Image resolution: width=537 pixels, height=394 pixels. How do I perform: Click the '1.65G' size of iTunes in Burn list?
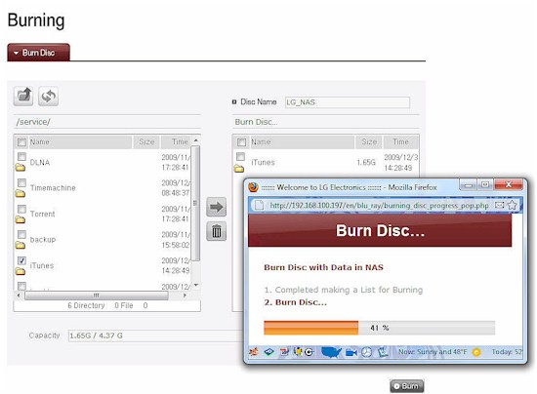tap(366, 163)
